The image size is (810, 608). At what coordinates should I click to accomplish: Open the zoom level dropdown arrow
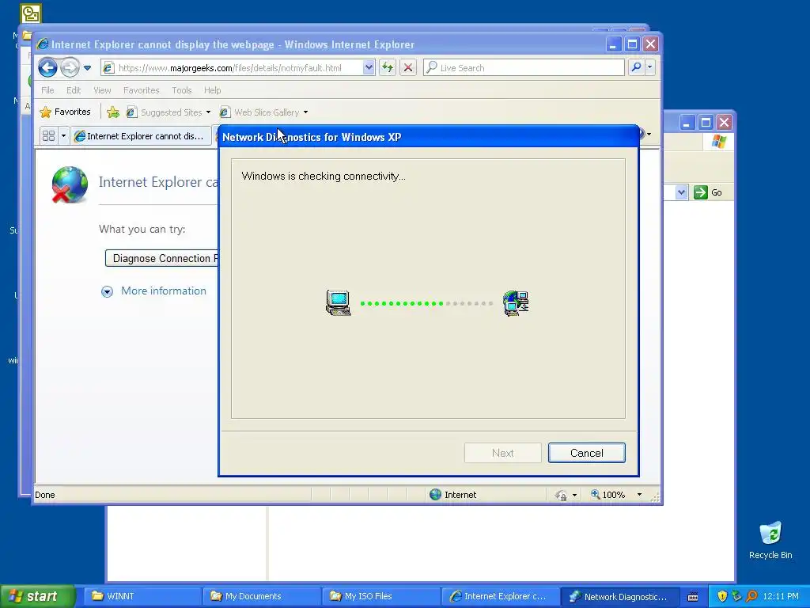click(x=639, y=495)
